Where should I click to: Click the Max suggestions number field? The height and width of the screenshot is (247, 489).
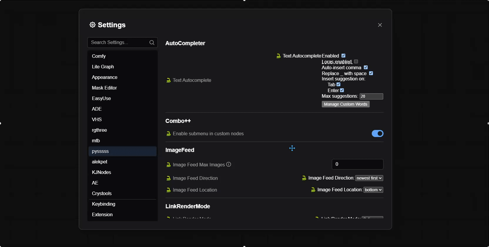click(x=371, y=96)
